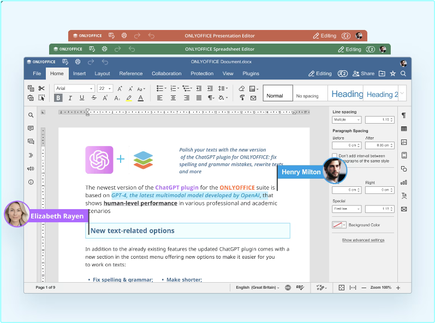Image resolution: width=435 pixels, height=323 pixels.
Task: Open the comments panel in left sidebar
Action: pos(31,129)
